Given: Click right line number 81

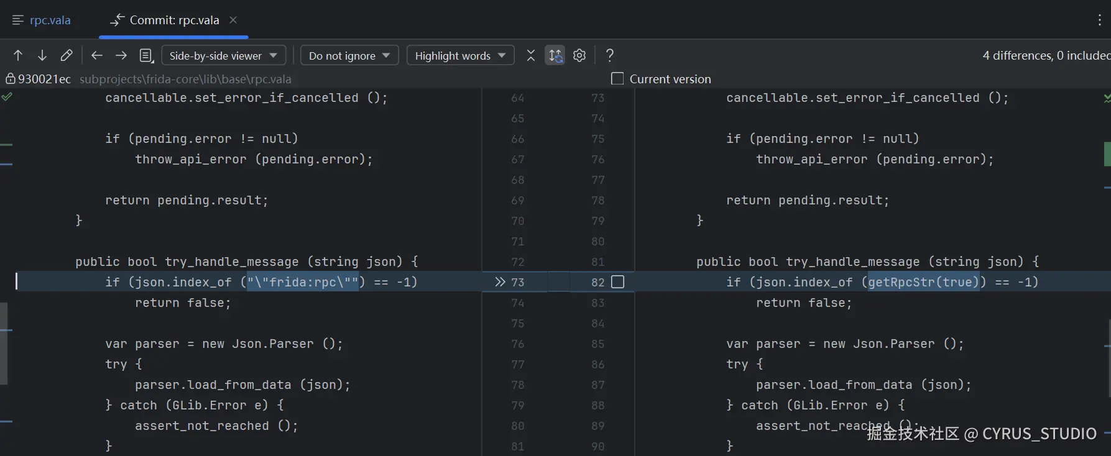Looking at the screenshot, I should [597, 262].
